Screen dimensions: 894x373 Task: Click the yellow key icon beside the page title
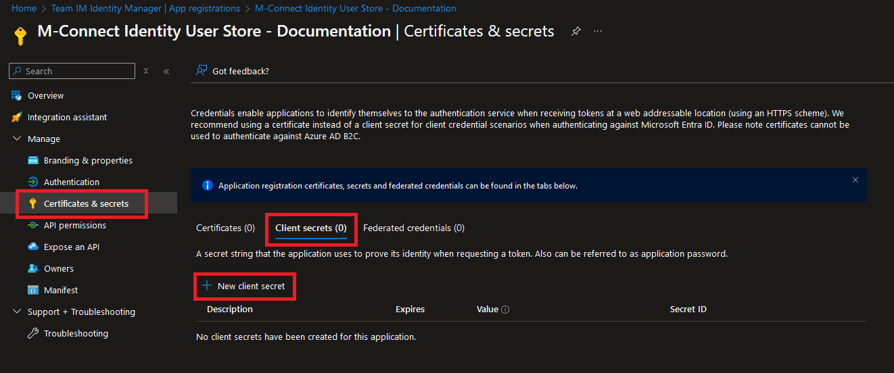coord(20,36)
